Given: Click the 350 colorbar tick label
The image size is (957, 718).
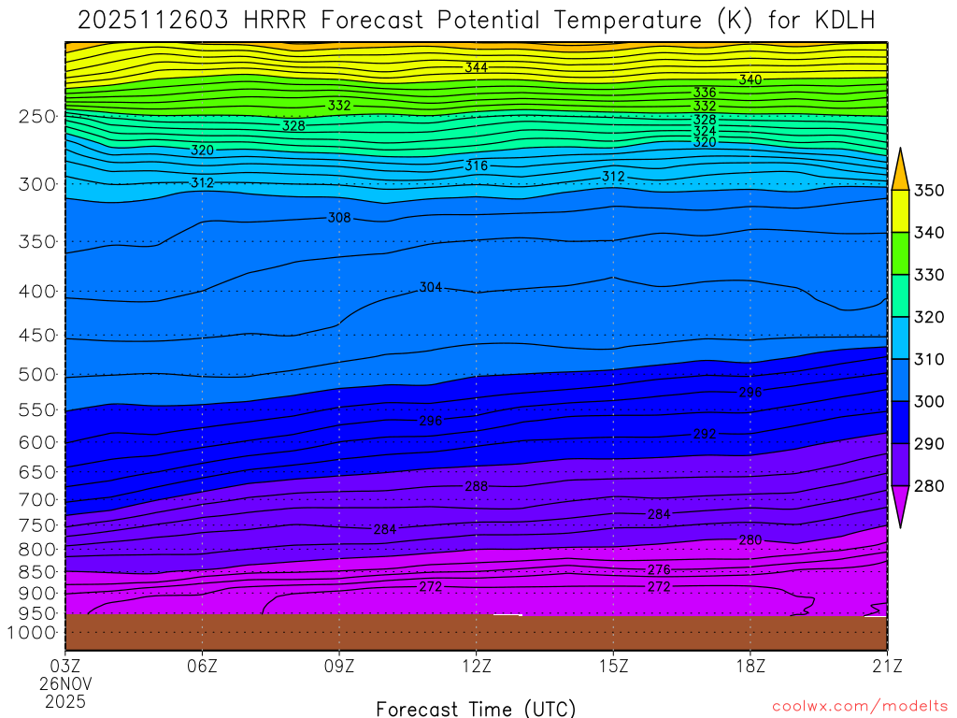Looking at the screenshot, I should (929, 191).
